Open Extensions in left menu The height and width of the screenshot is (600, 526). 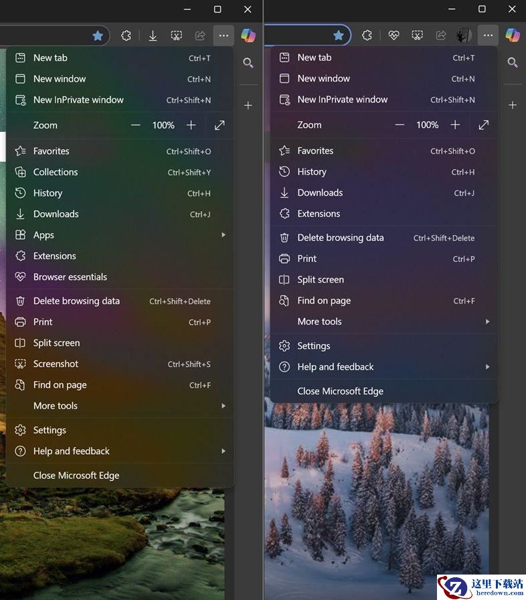click(x=120, y=256)
